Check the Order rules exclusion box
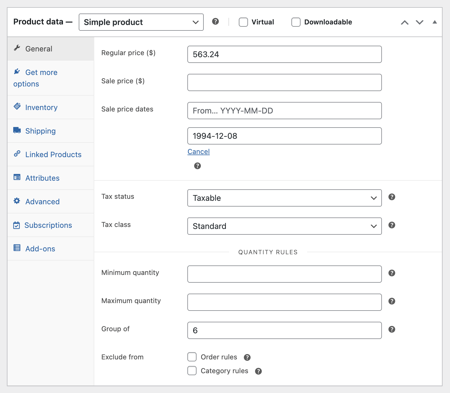 192,357
